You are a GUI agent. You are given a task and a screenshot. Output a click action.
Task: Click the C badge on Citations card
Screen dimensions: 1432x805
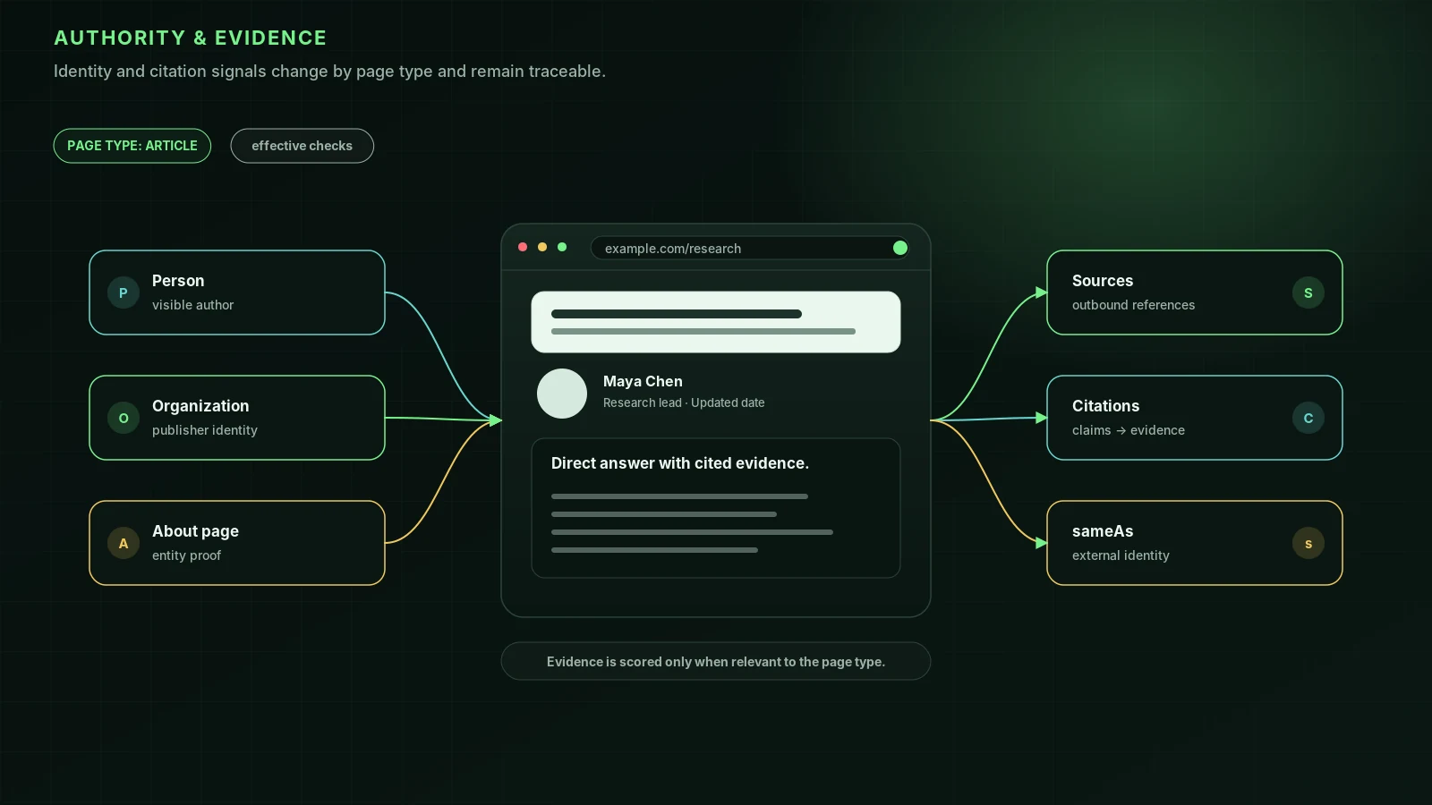[1308, 418]
